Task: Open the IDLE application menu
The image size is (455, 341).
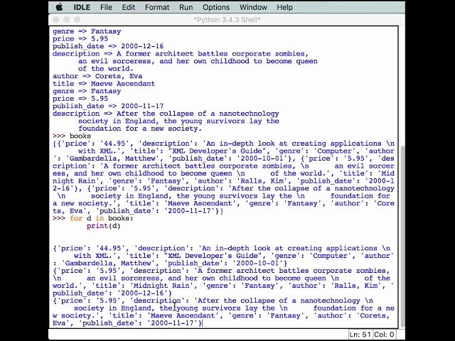Action: 82,7
